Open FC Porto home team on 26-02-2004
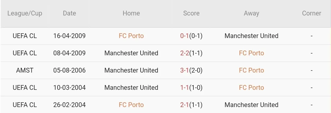The width and height of the screenshot is (331, 113). [131, 105]
